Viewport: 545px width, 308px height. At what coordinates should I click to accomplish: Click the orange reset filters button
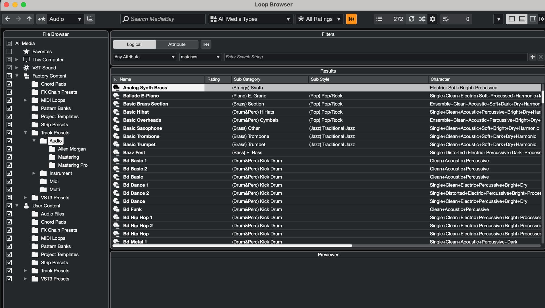click(x=351, y=19)
